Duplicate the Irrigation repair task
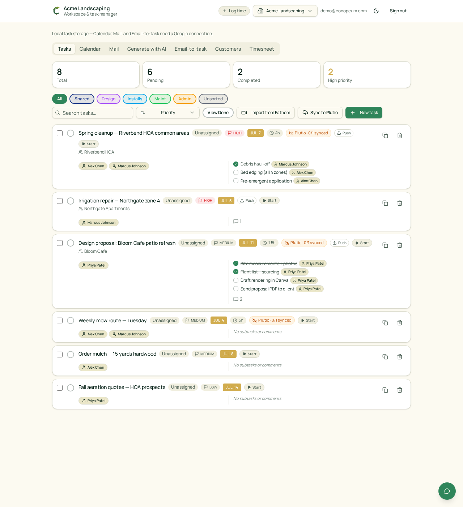Screen dimensions: 463x507 385,203
